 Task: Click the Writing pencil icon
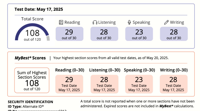tap(166, 22)
